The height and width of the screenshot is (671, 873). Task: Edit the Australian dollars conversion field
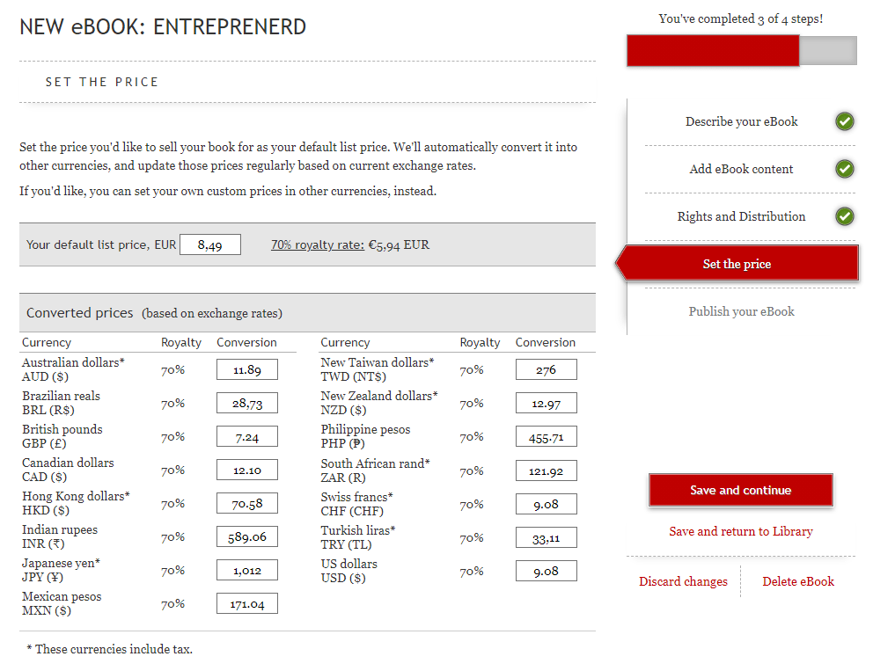[246, 369]
